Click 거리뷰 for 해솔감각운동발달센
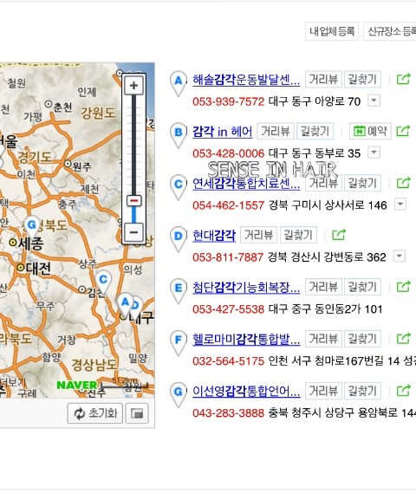Viewport: 416px width, 493px height. [323, 79]
